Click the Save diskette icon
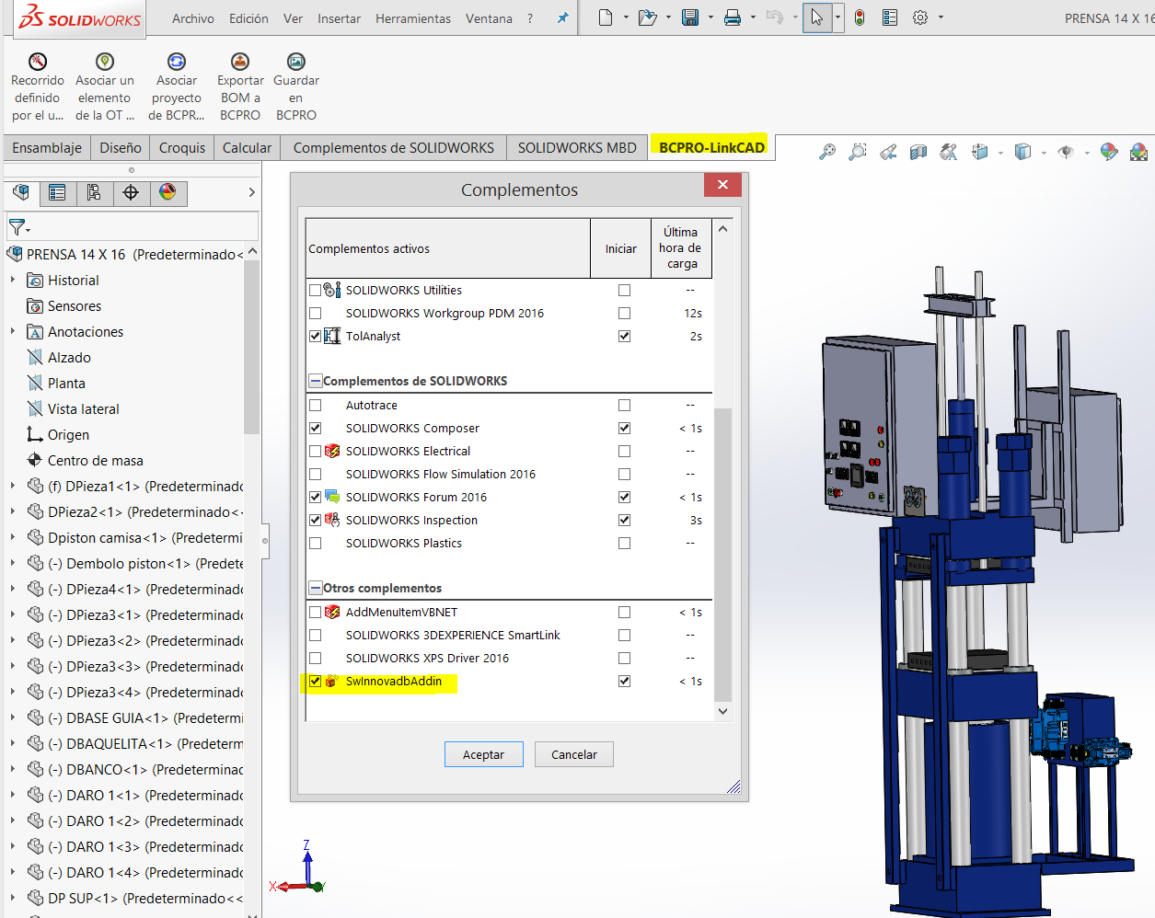This screenshot has width=1155, height=918. [x=690, y=17]
